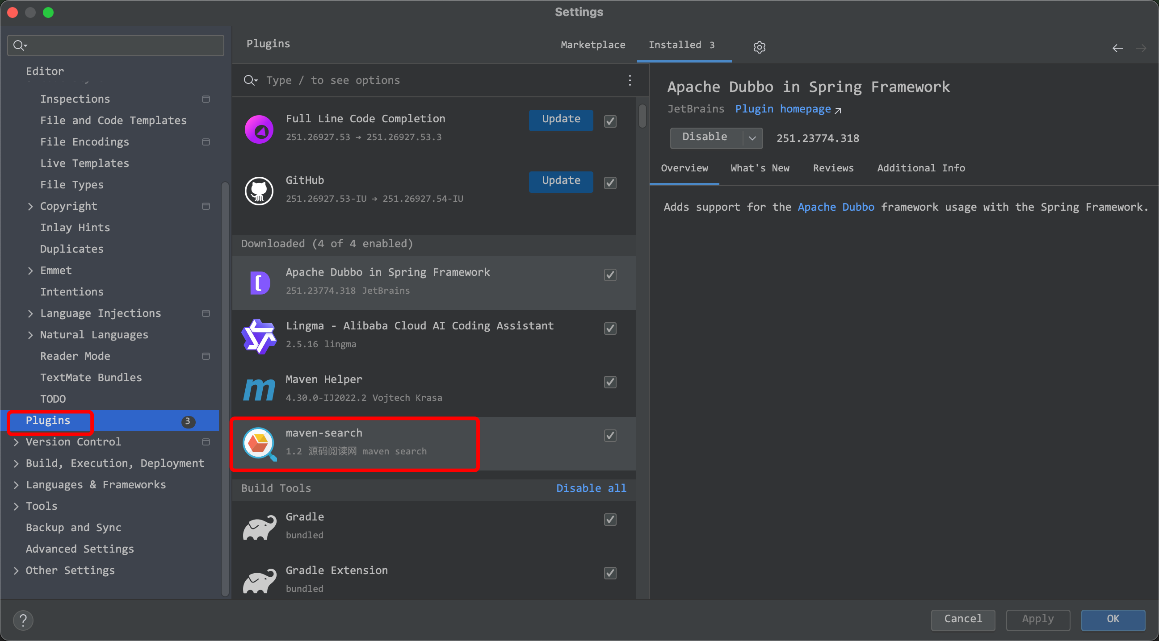Toggle the maven-search plugin checkbox
1159x641 pixels.
click(609, 436)
